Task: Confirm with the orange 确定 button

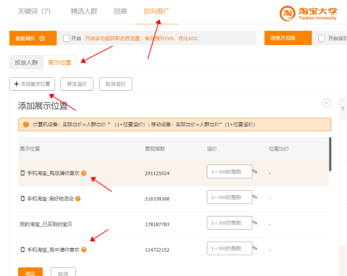Action: [30, 272]
